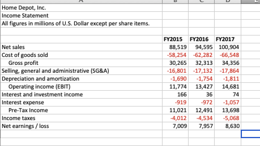Select Net sales value 94,595
Screen dimensions: 260x146
pos(201,47)
